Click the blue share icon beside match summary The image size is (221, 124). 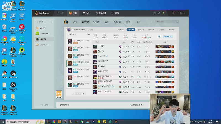coord(159,37)
